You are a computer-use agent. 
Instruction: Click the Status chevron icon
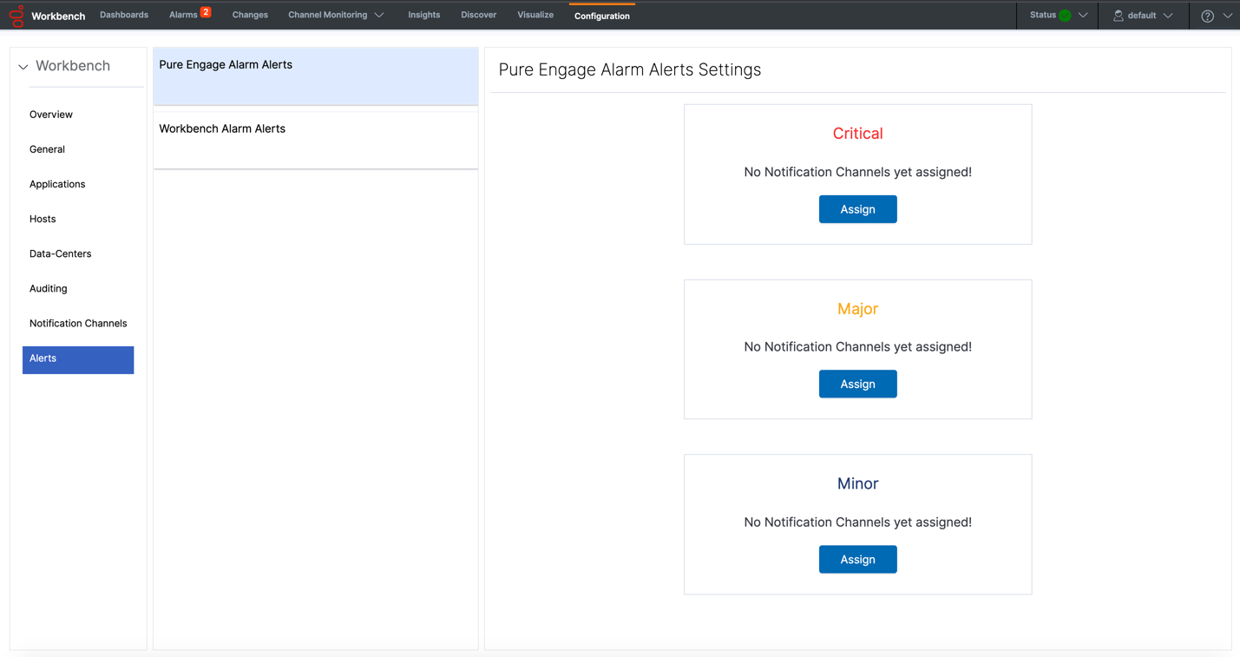1082,15
